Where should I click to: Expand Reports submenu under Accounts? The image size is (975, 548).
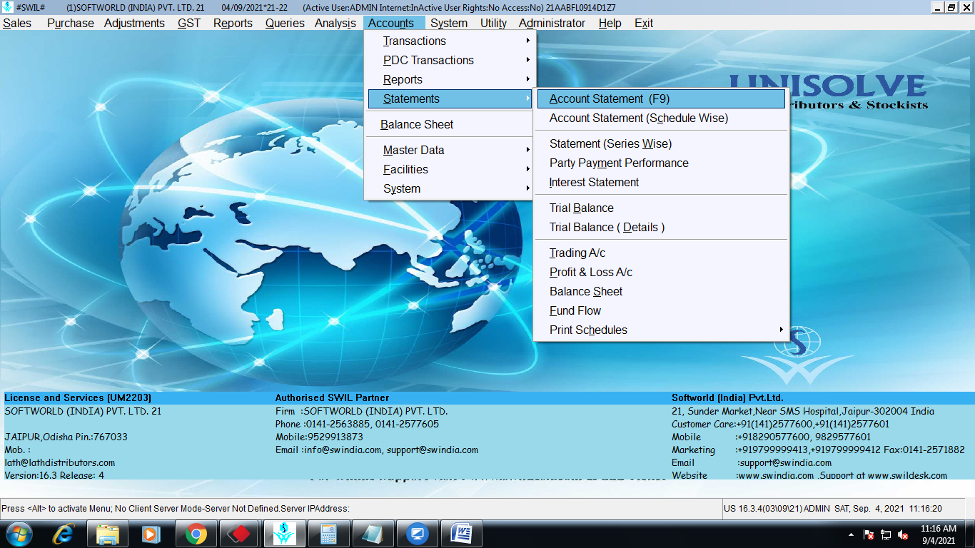tap(449, 80)
